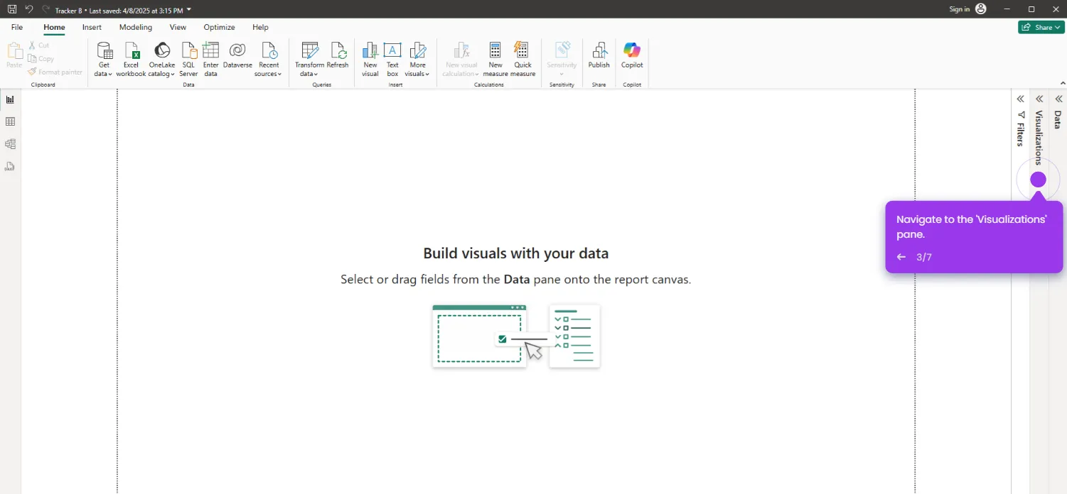Viewport: 1067px width, 494px height.
Task: Publish the report
Action: (599, 55)
